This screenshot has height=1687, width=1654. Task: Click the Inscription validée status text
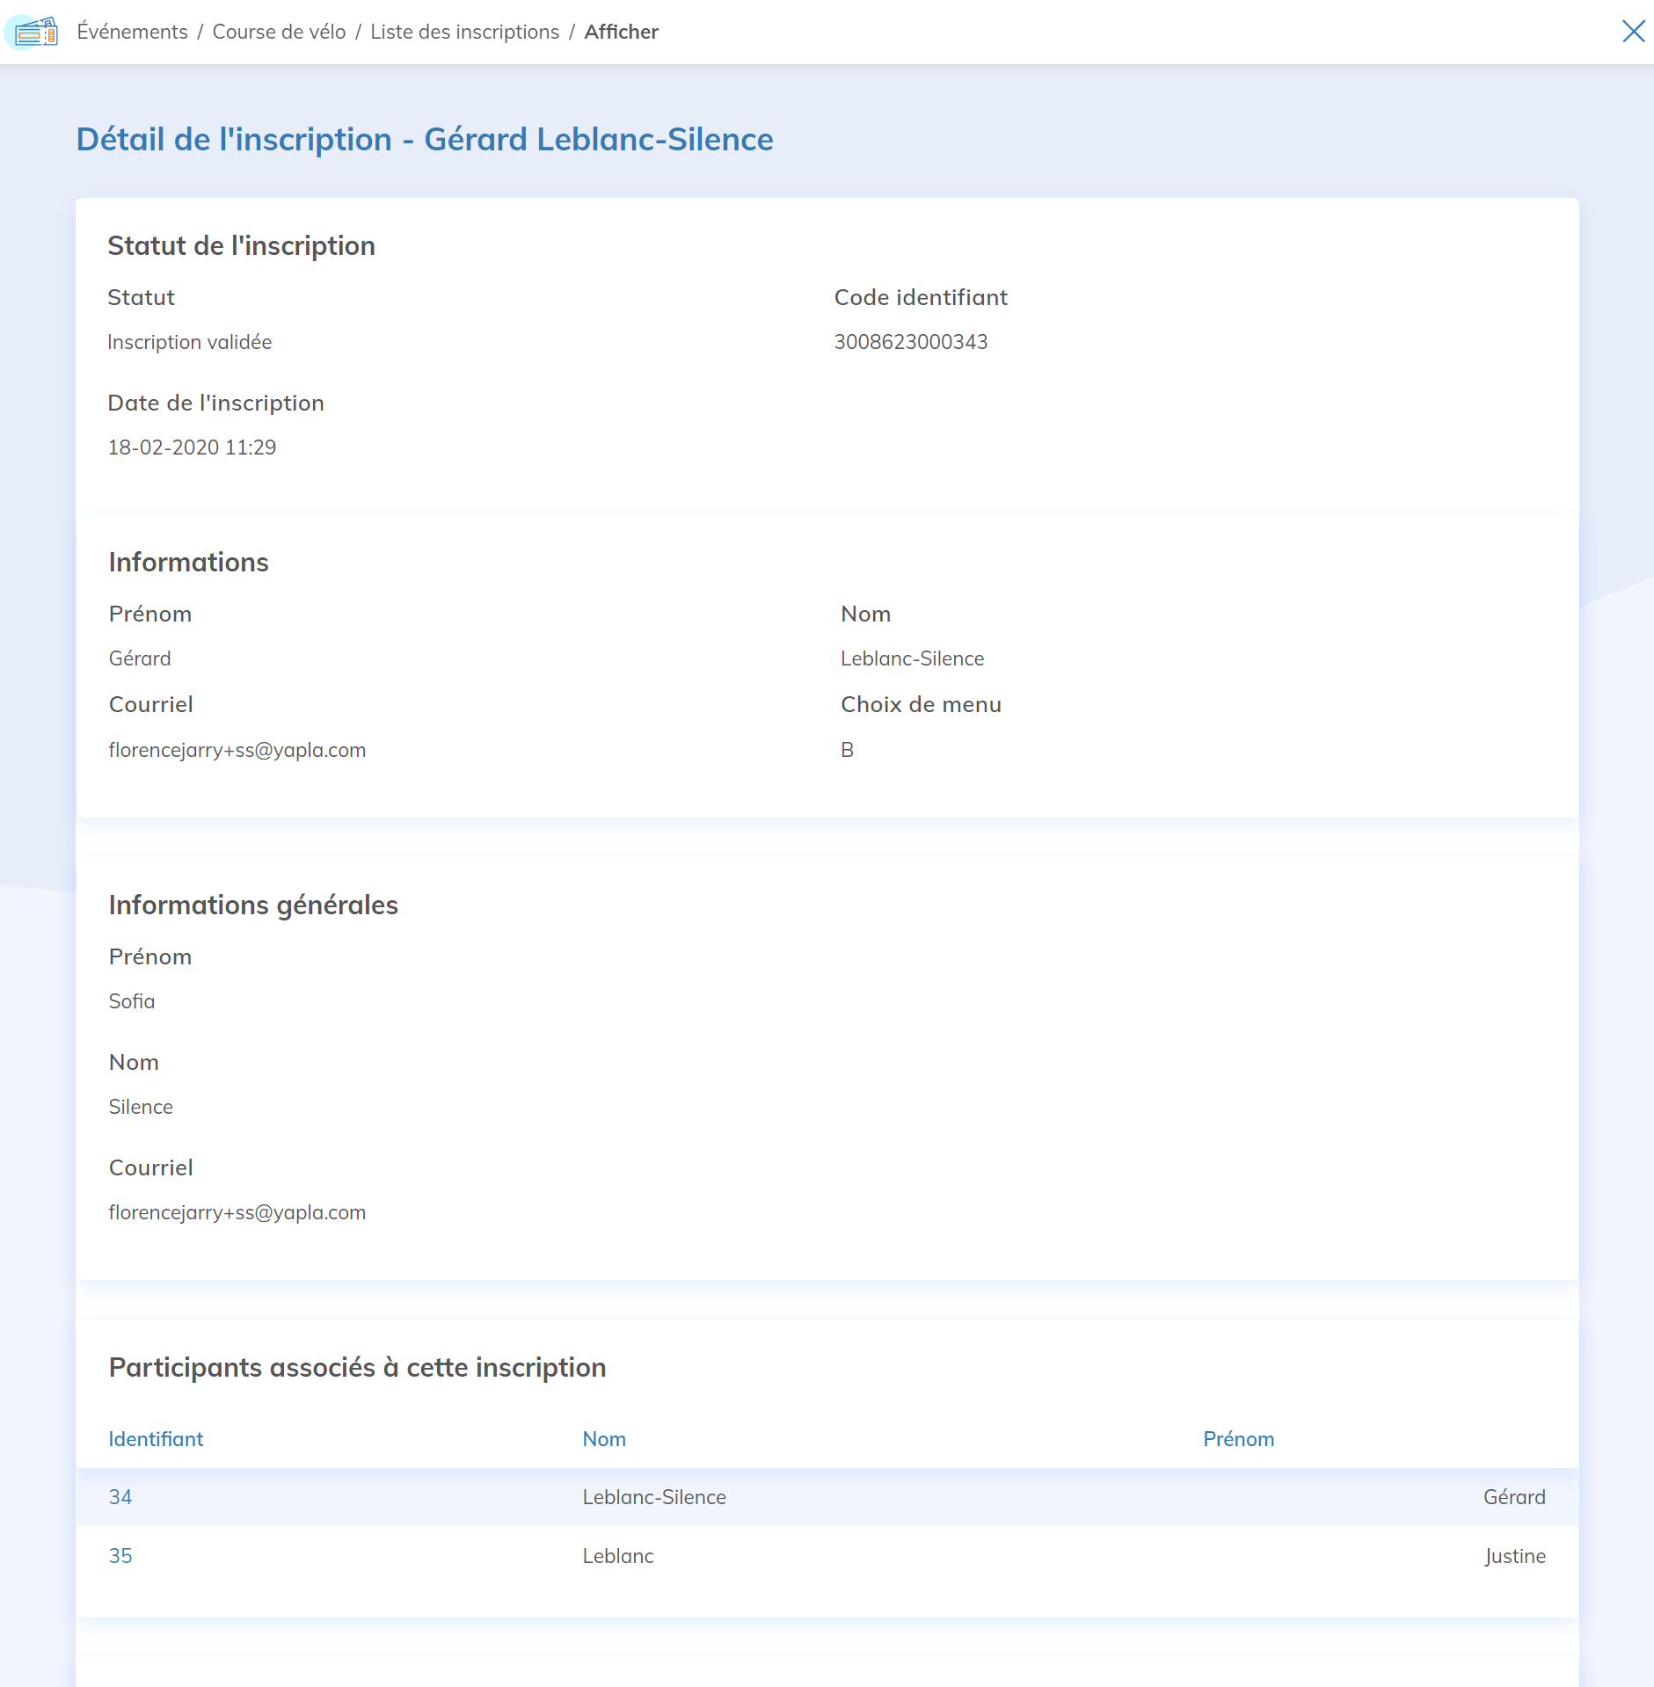click(189, 342)
